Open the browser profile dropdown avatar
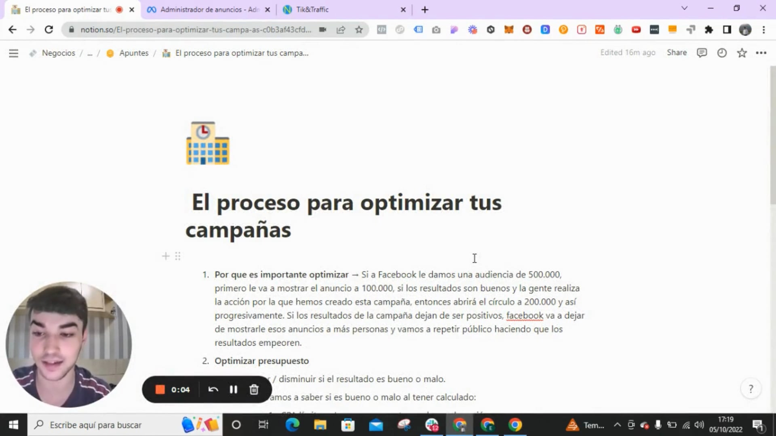This screenshot has height=436, width=776. click(x=745, y=29)
